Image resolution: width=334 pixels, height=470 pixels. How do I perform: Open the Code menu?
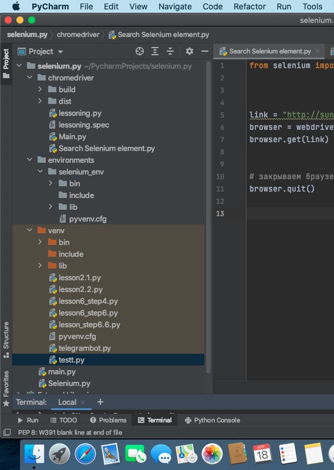click(x=212, y=6)
